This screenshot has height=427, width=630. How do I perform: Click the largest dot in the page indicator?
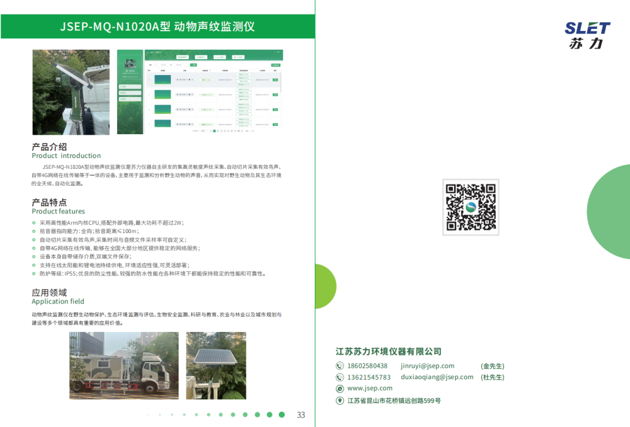pyautogui.click(x=282, y=414)
